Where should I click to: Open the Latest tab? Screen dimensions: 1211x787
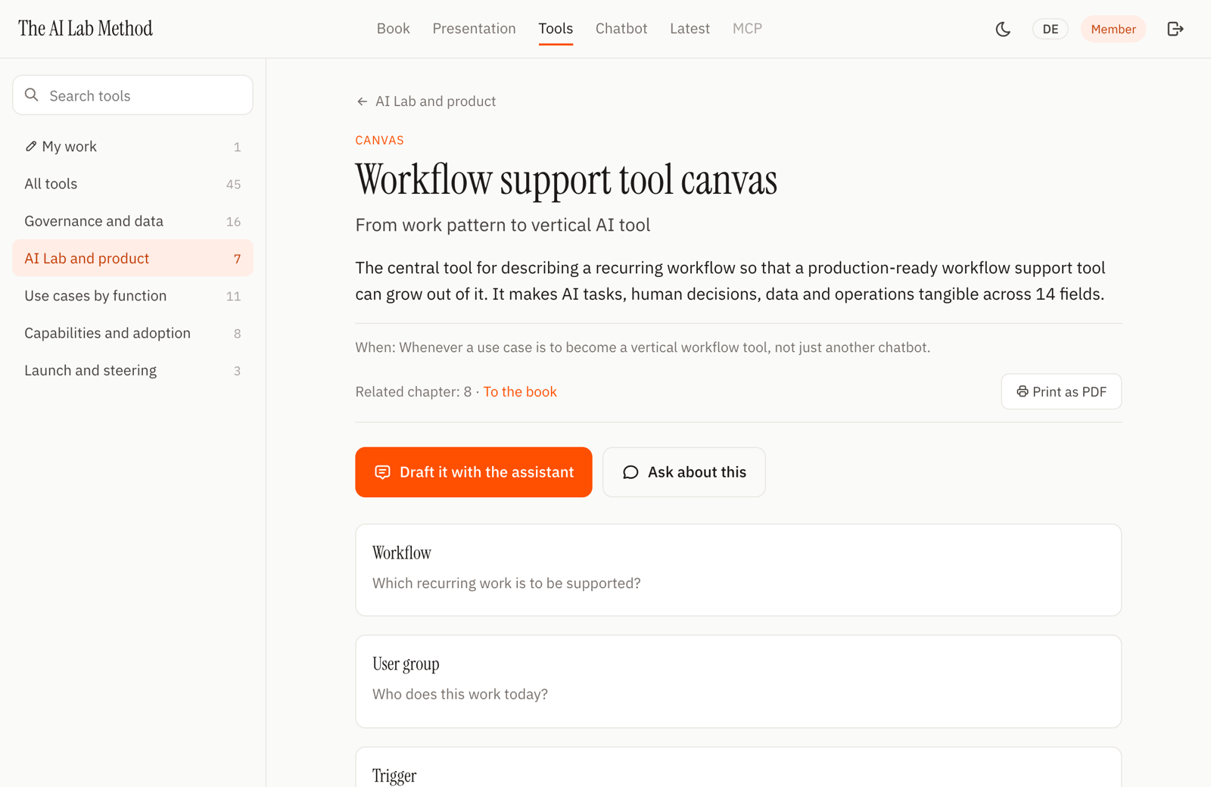pyautogui.click(x=690, y=29)
